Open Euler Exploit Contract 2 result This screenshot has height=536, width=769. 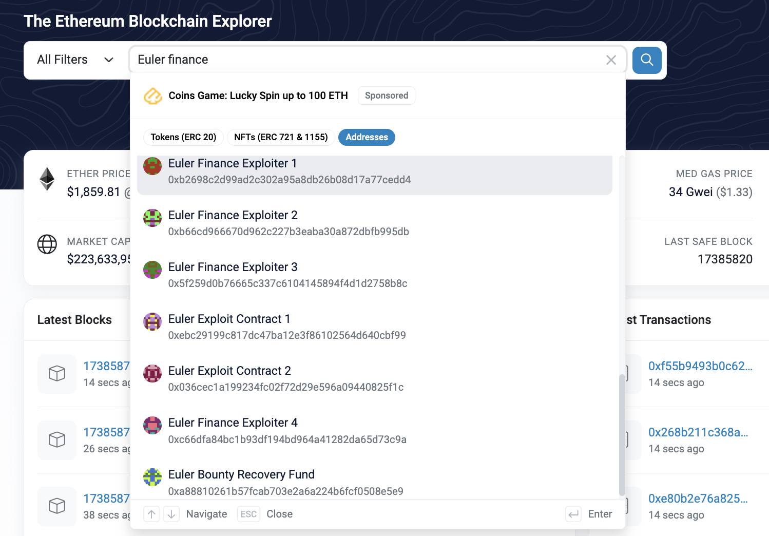pyautogui.click(x=375, y=379)
